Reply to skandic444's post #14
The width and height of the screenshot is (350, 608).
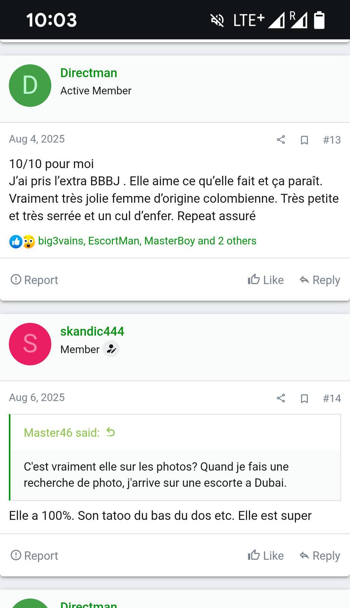(x=320, y=555)
